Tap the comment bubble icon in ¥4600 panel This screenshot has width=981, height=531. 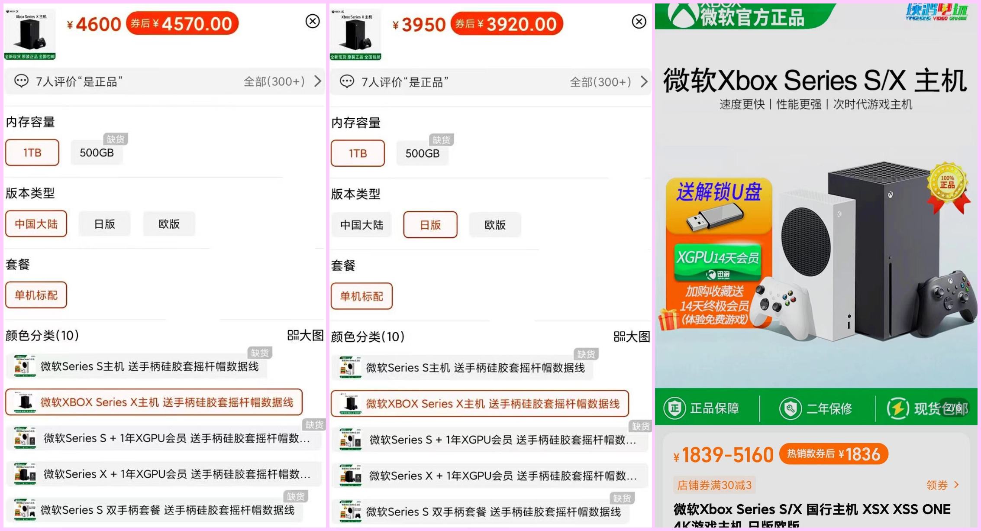pos(21,81)
